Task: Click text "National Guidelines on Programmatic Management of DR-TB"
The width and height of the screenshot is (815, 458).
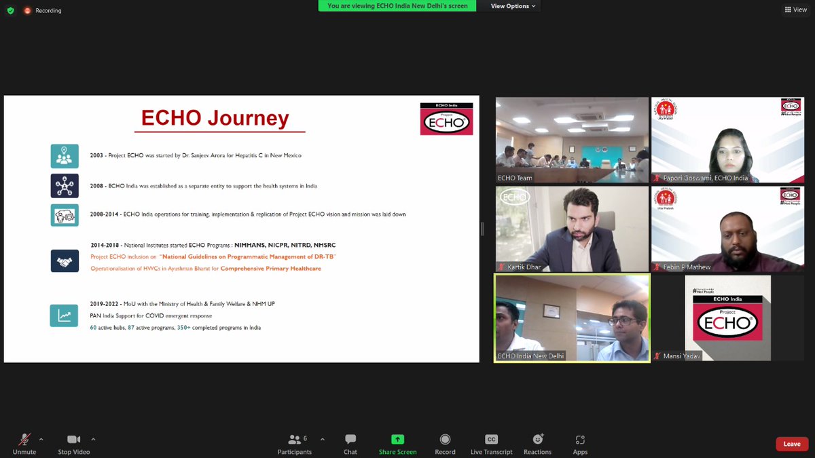Action: [247, 256]
